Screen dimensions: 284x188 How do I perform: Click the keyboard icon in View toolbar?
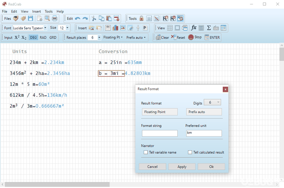pyautogui.click(x=216, y=28)
